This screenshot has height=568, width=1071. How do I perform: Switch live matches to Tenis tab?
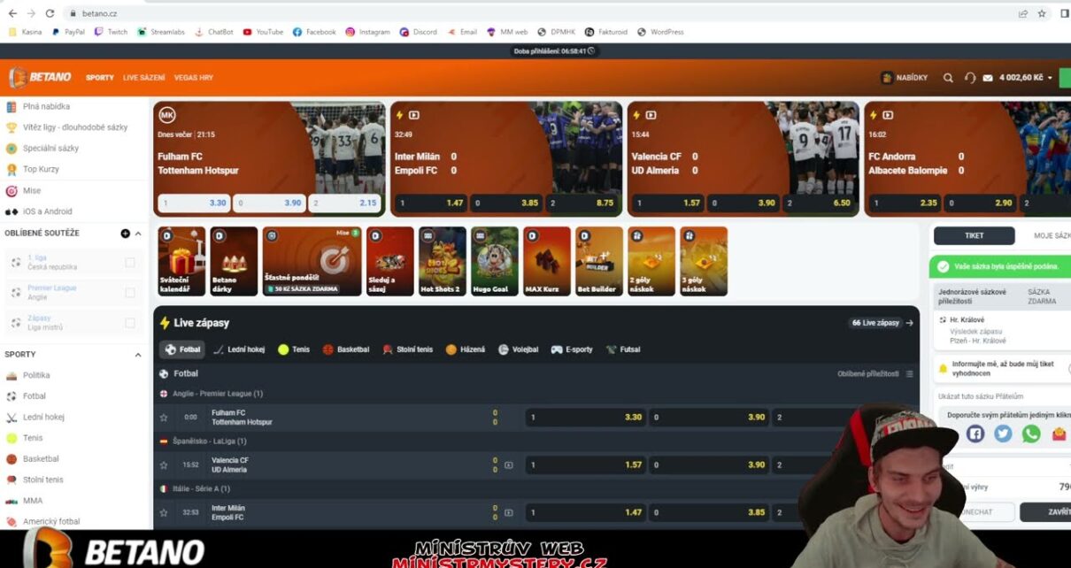294,349
